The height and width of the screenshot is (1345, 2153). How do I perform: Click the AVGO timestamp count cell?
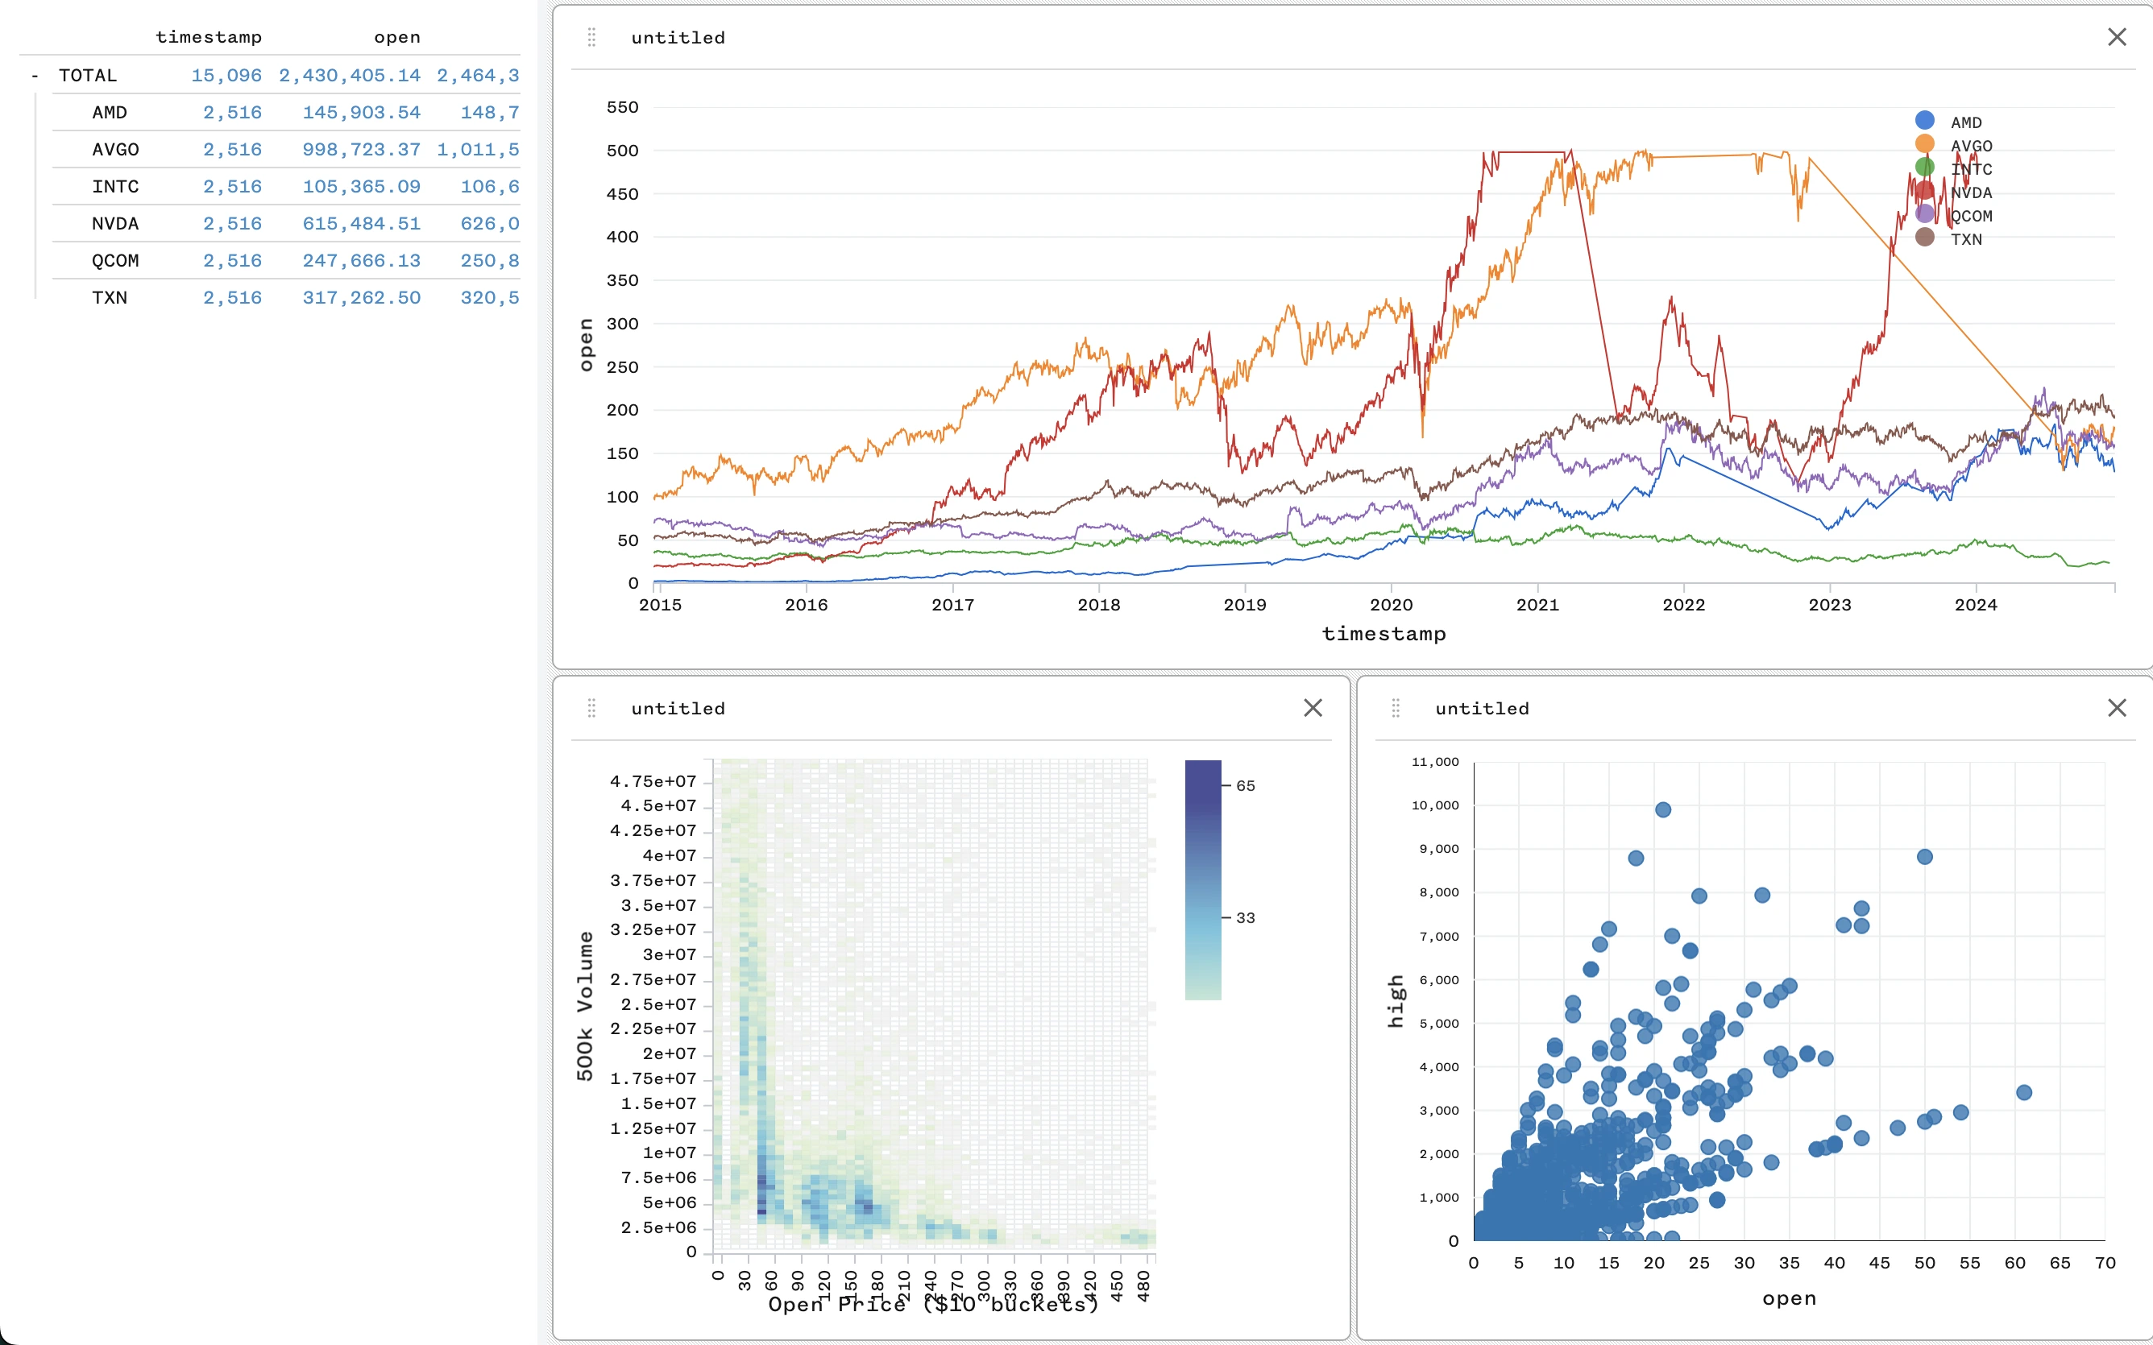232,150
